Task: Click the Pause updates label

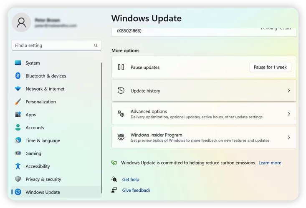Action: click(145, 67)
